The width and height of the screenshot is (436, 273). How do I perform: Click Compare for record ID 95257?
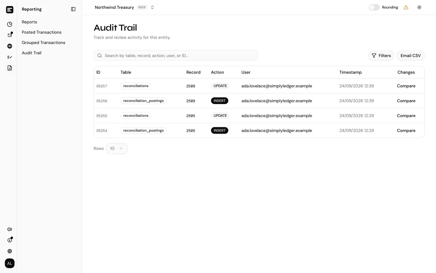coord(406,86)
